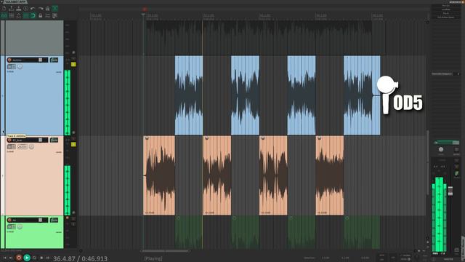Click the record-arm button on the blue track

tap(9, 60)
